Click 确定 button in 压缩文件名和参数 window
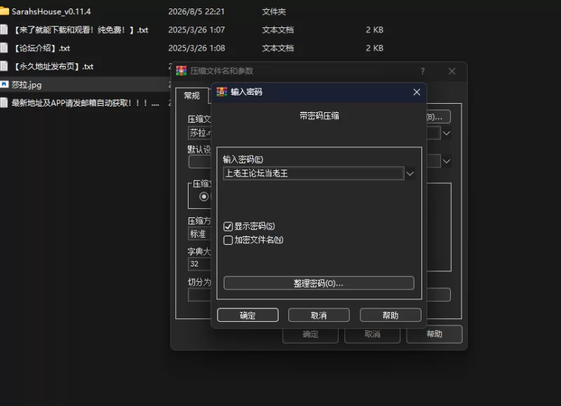 (311, 334)
